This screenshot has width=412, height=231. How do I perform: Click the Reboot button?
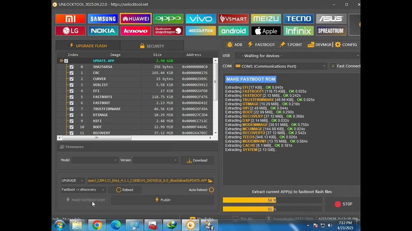pos(125,190)
